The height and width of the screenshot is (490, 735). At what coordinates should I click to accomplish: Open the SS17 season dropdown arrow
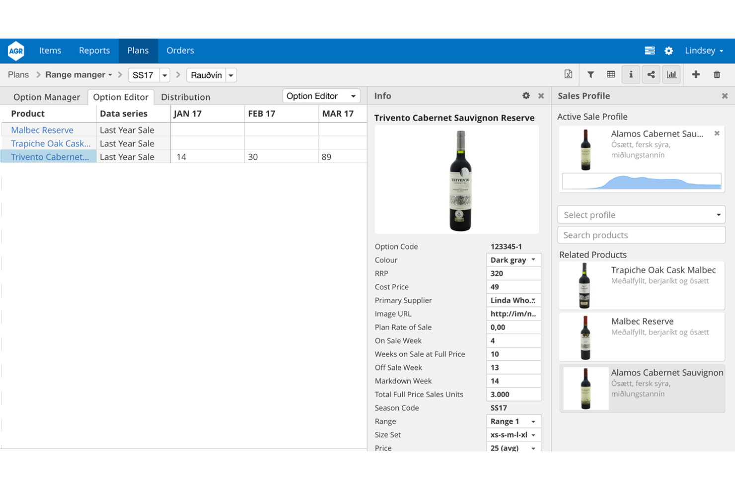(164, 75)
